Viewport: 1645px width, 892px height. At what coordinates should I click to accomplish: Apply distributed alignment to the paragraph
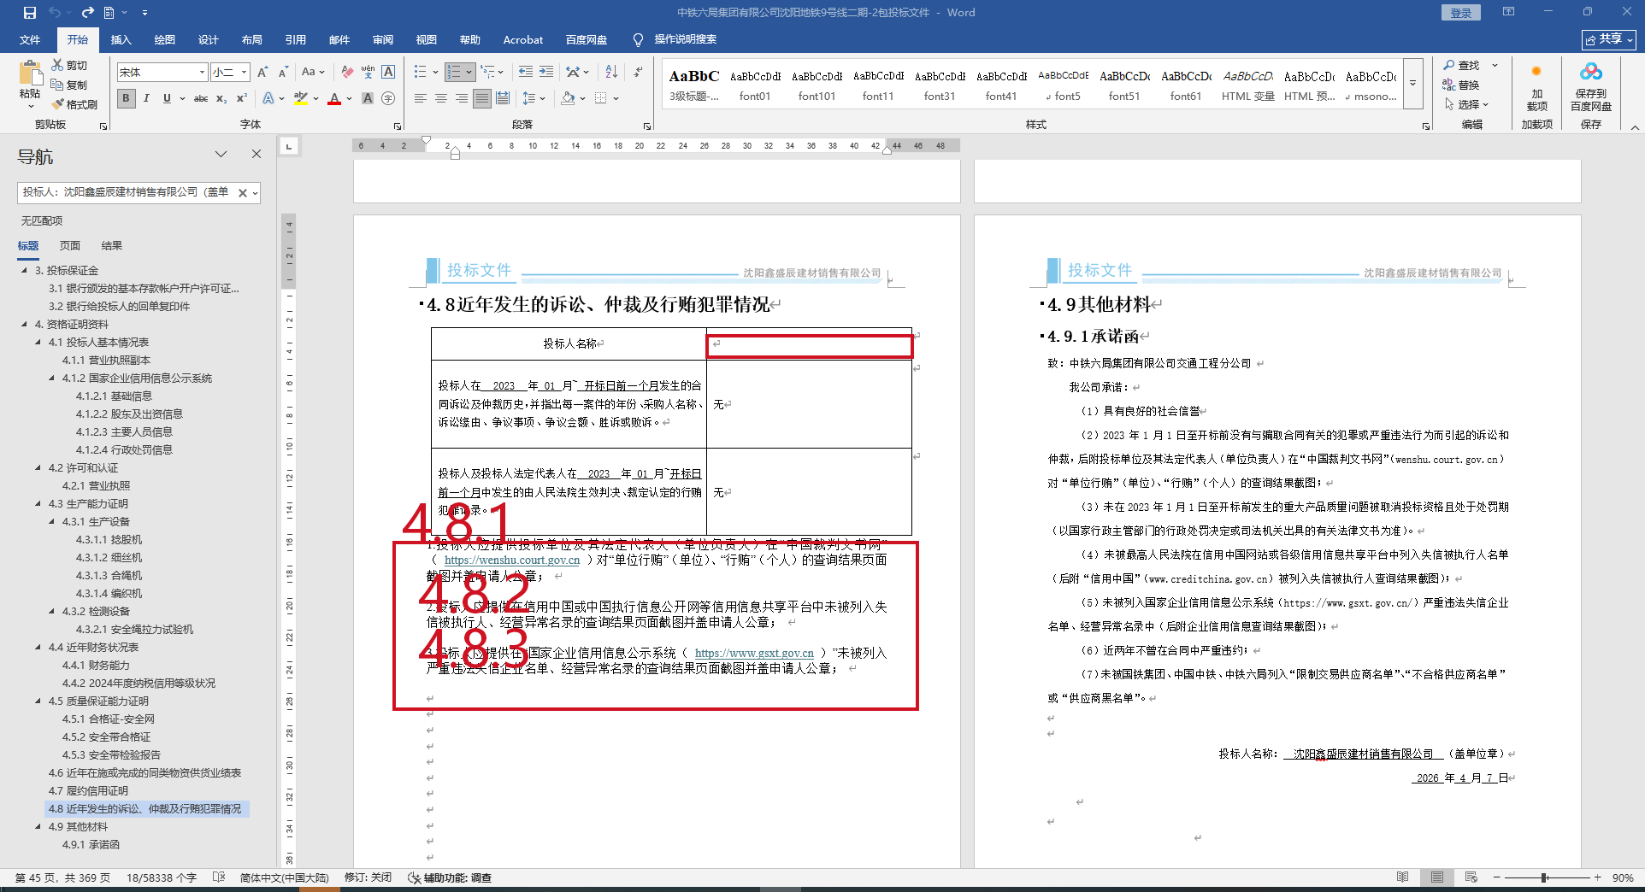(x=503, y=98)
